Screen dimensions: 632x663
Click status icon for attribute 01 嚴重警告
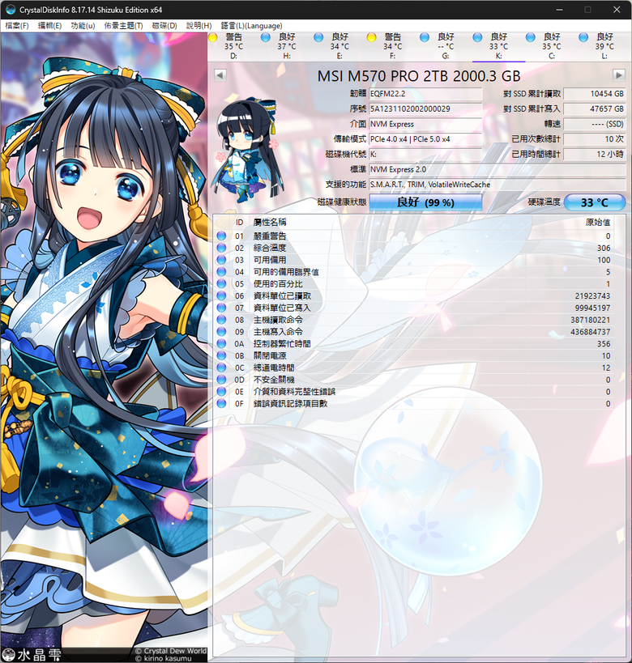click(221, 236)
